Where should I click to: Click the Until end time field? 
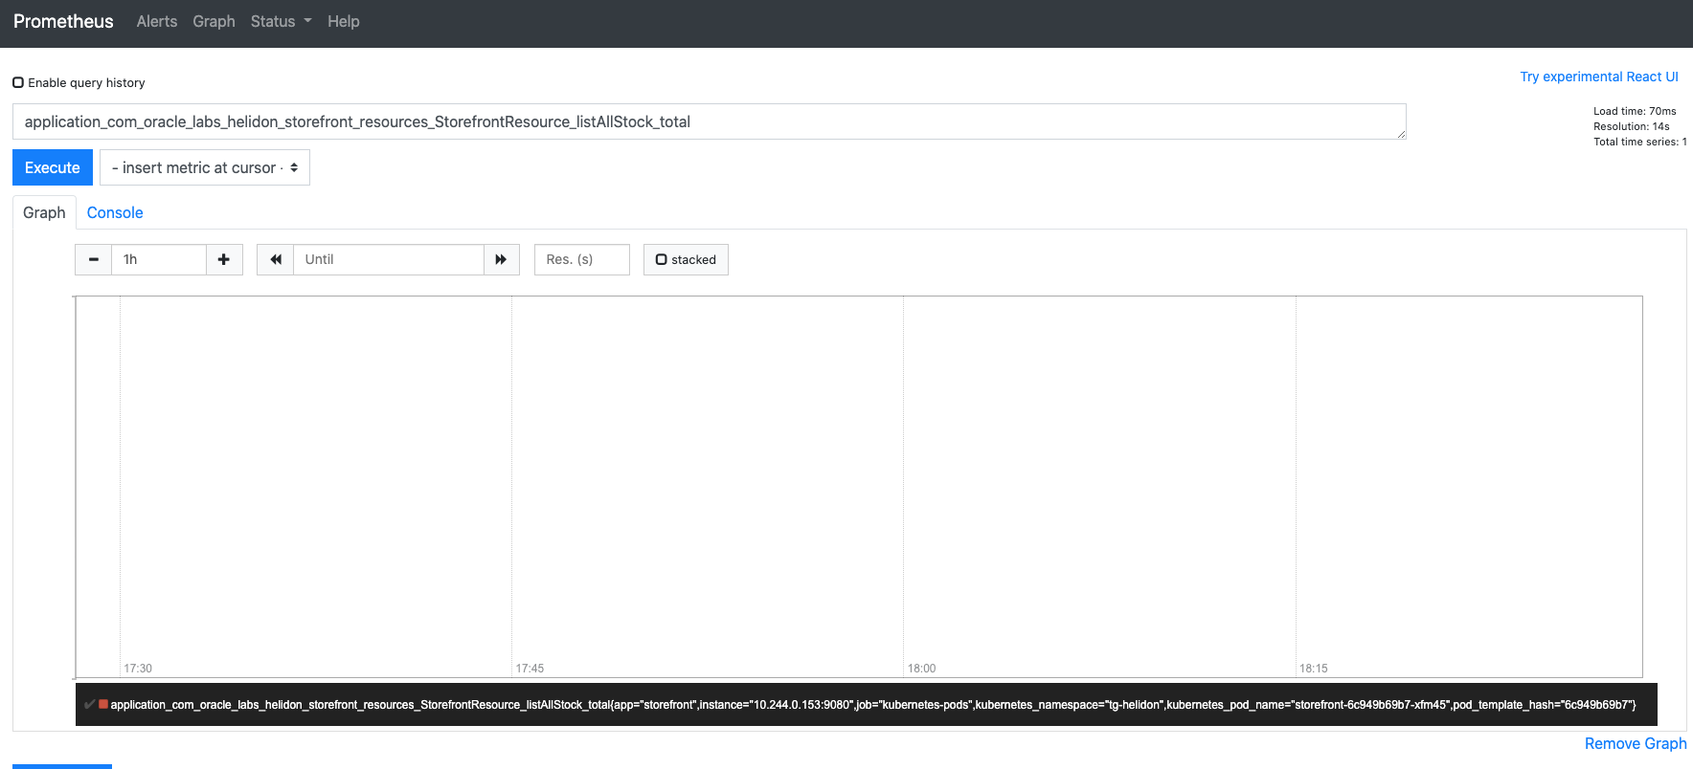[x=389, y=259]
